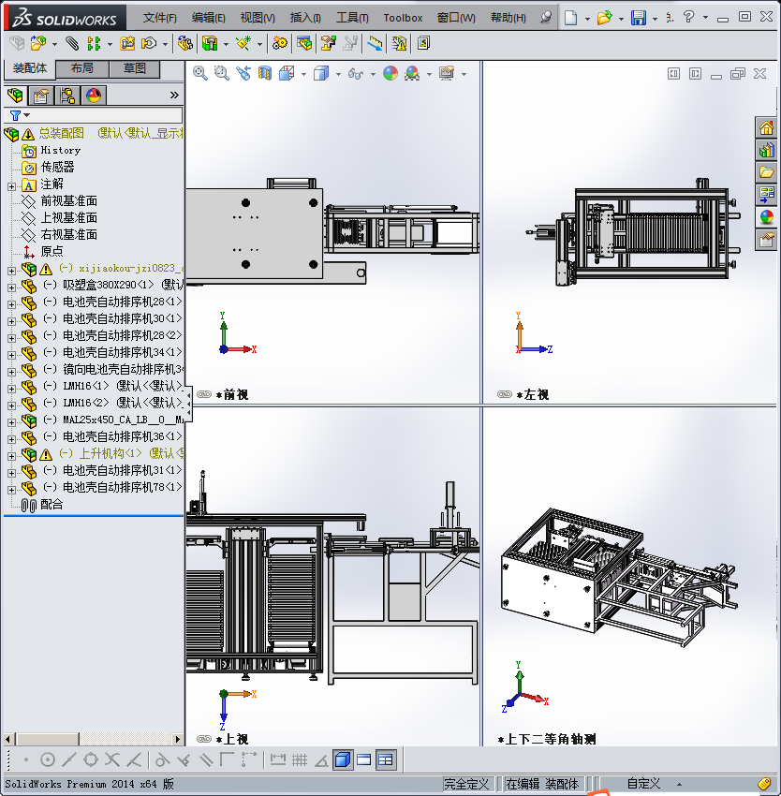Toggle the blue cube button in bottom toolbar
This screenshot has width=781, height=796.
pos(343,760)
